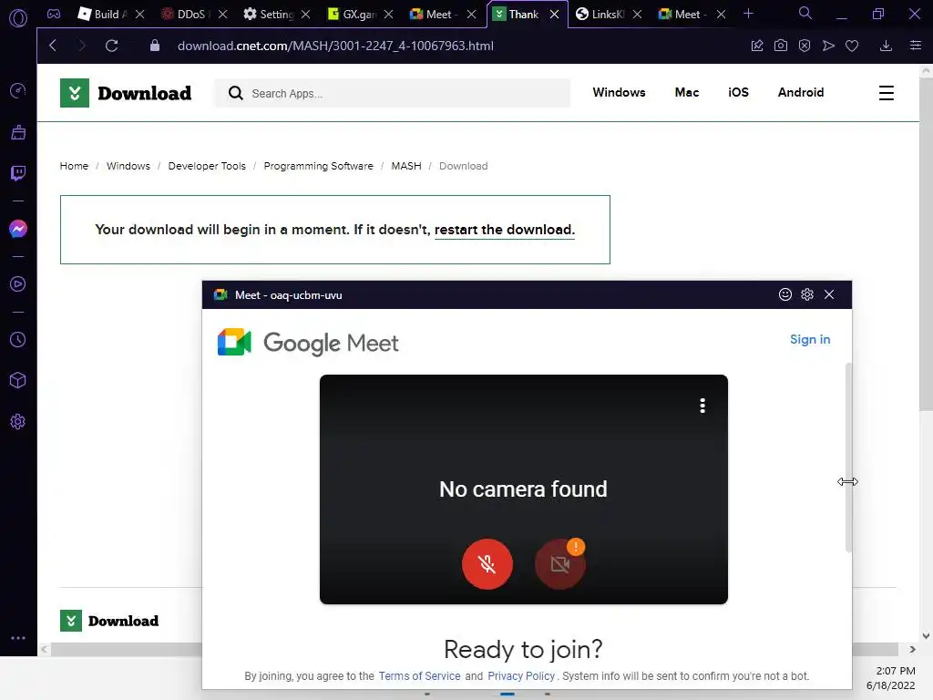Click Programming Software breadcrumb link
Screen dimensions: 933x700
[x=318, y=166]
